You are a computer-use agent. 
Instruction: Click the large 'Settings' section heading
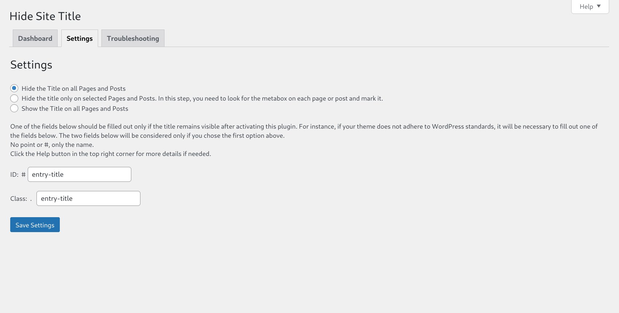(31, 65)
